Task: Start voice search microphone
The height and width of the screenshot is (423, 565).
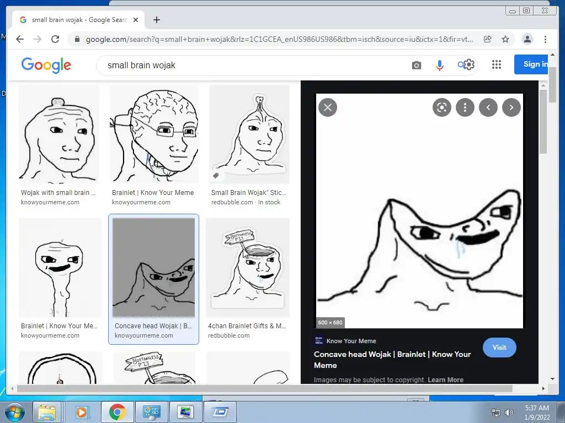Action: click(x=439, y=65)
